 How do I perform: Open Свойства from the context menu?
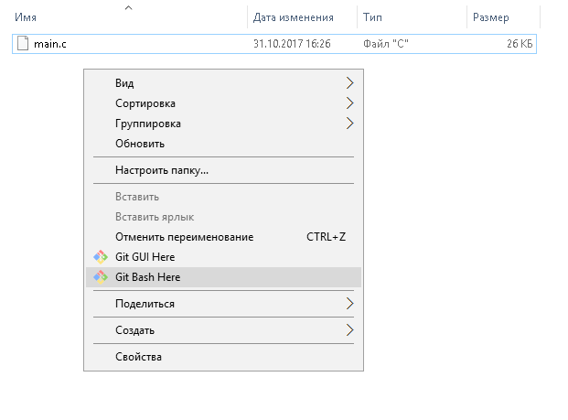(x=138, y=357)
